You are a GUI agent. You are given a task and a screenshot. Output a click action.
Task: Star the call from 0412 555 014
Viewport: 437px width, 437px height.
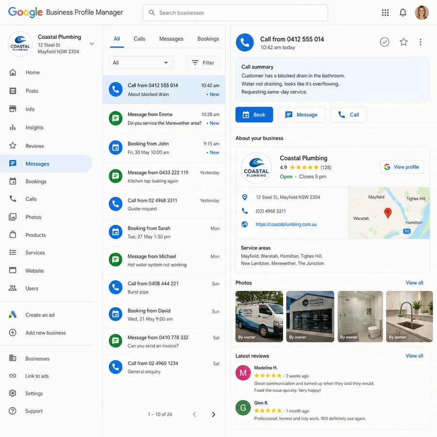403,42
